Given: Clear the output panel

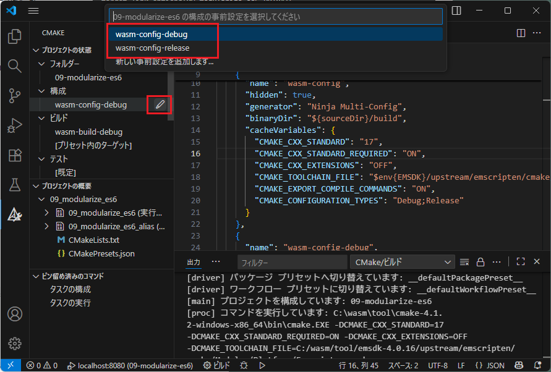Looking at the screenshot, I should tap(464, 262).
